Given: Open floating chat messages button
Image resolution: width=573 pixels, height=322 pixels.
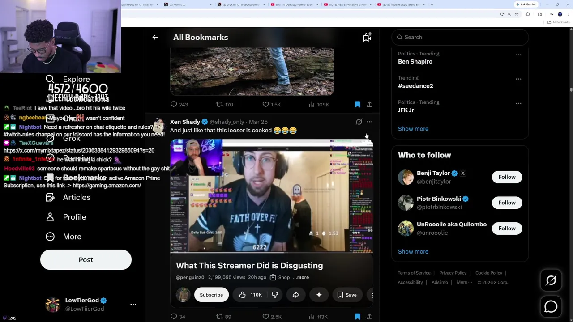Looking at the screenshot, I should click(551, 306).
